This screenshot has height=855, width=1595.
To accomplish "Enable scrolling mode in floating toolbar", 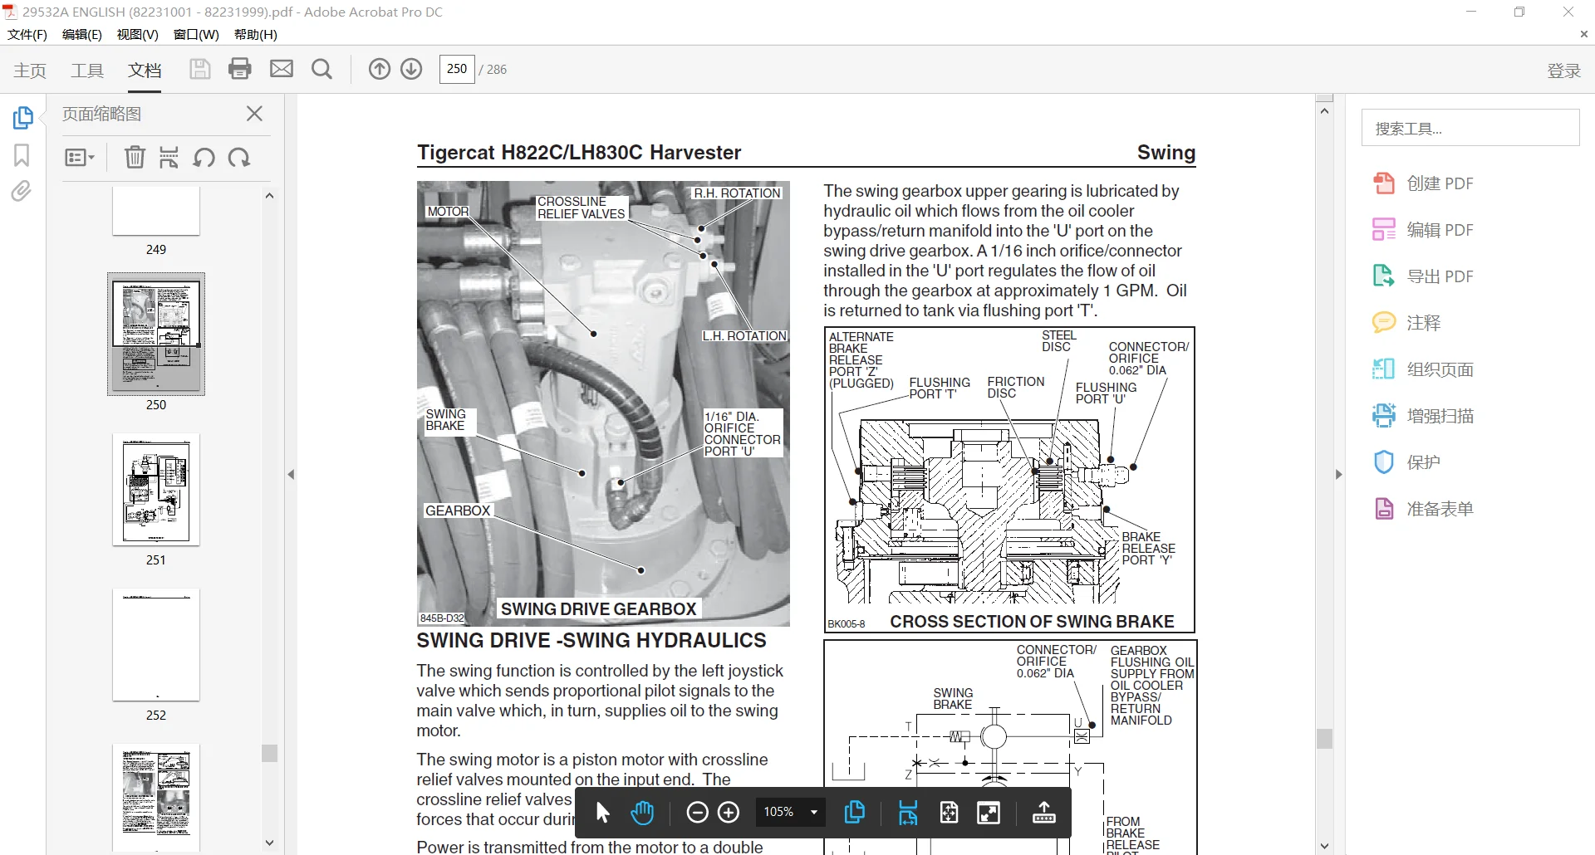I will point(908,813).
